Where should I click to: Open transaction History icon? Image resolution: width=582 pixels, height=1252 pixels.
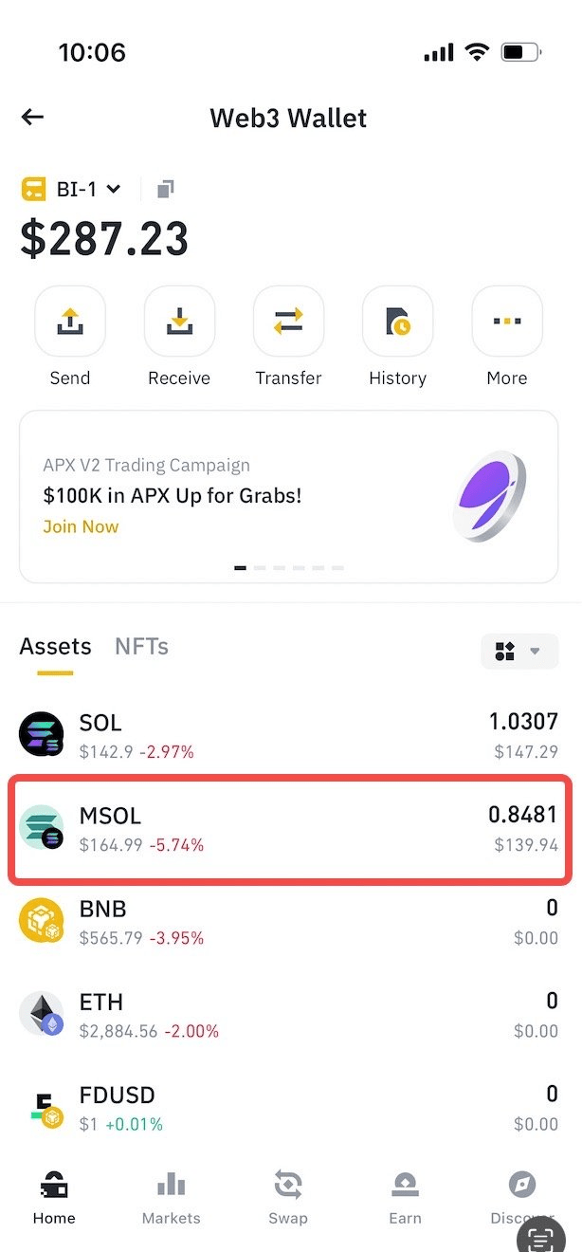click(x=398, y=322)
